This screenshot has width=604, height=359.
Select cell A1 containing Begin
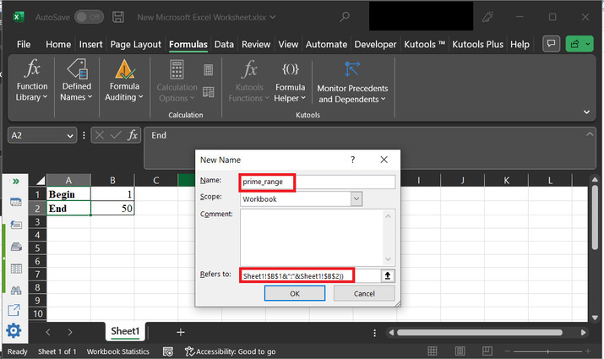coord(68,194)
